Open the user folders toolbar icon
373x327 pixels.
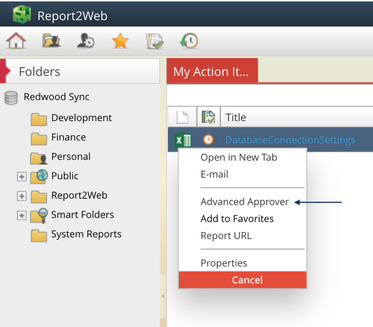[51, 41]
